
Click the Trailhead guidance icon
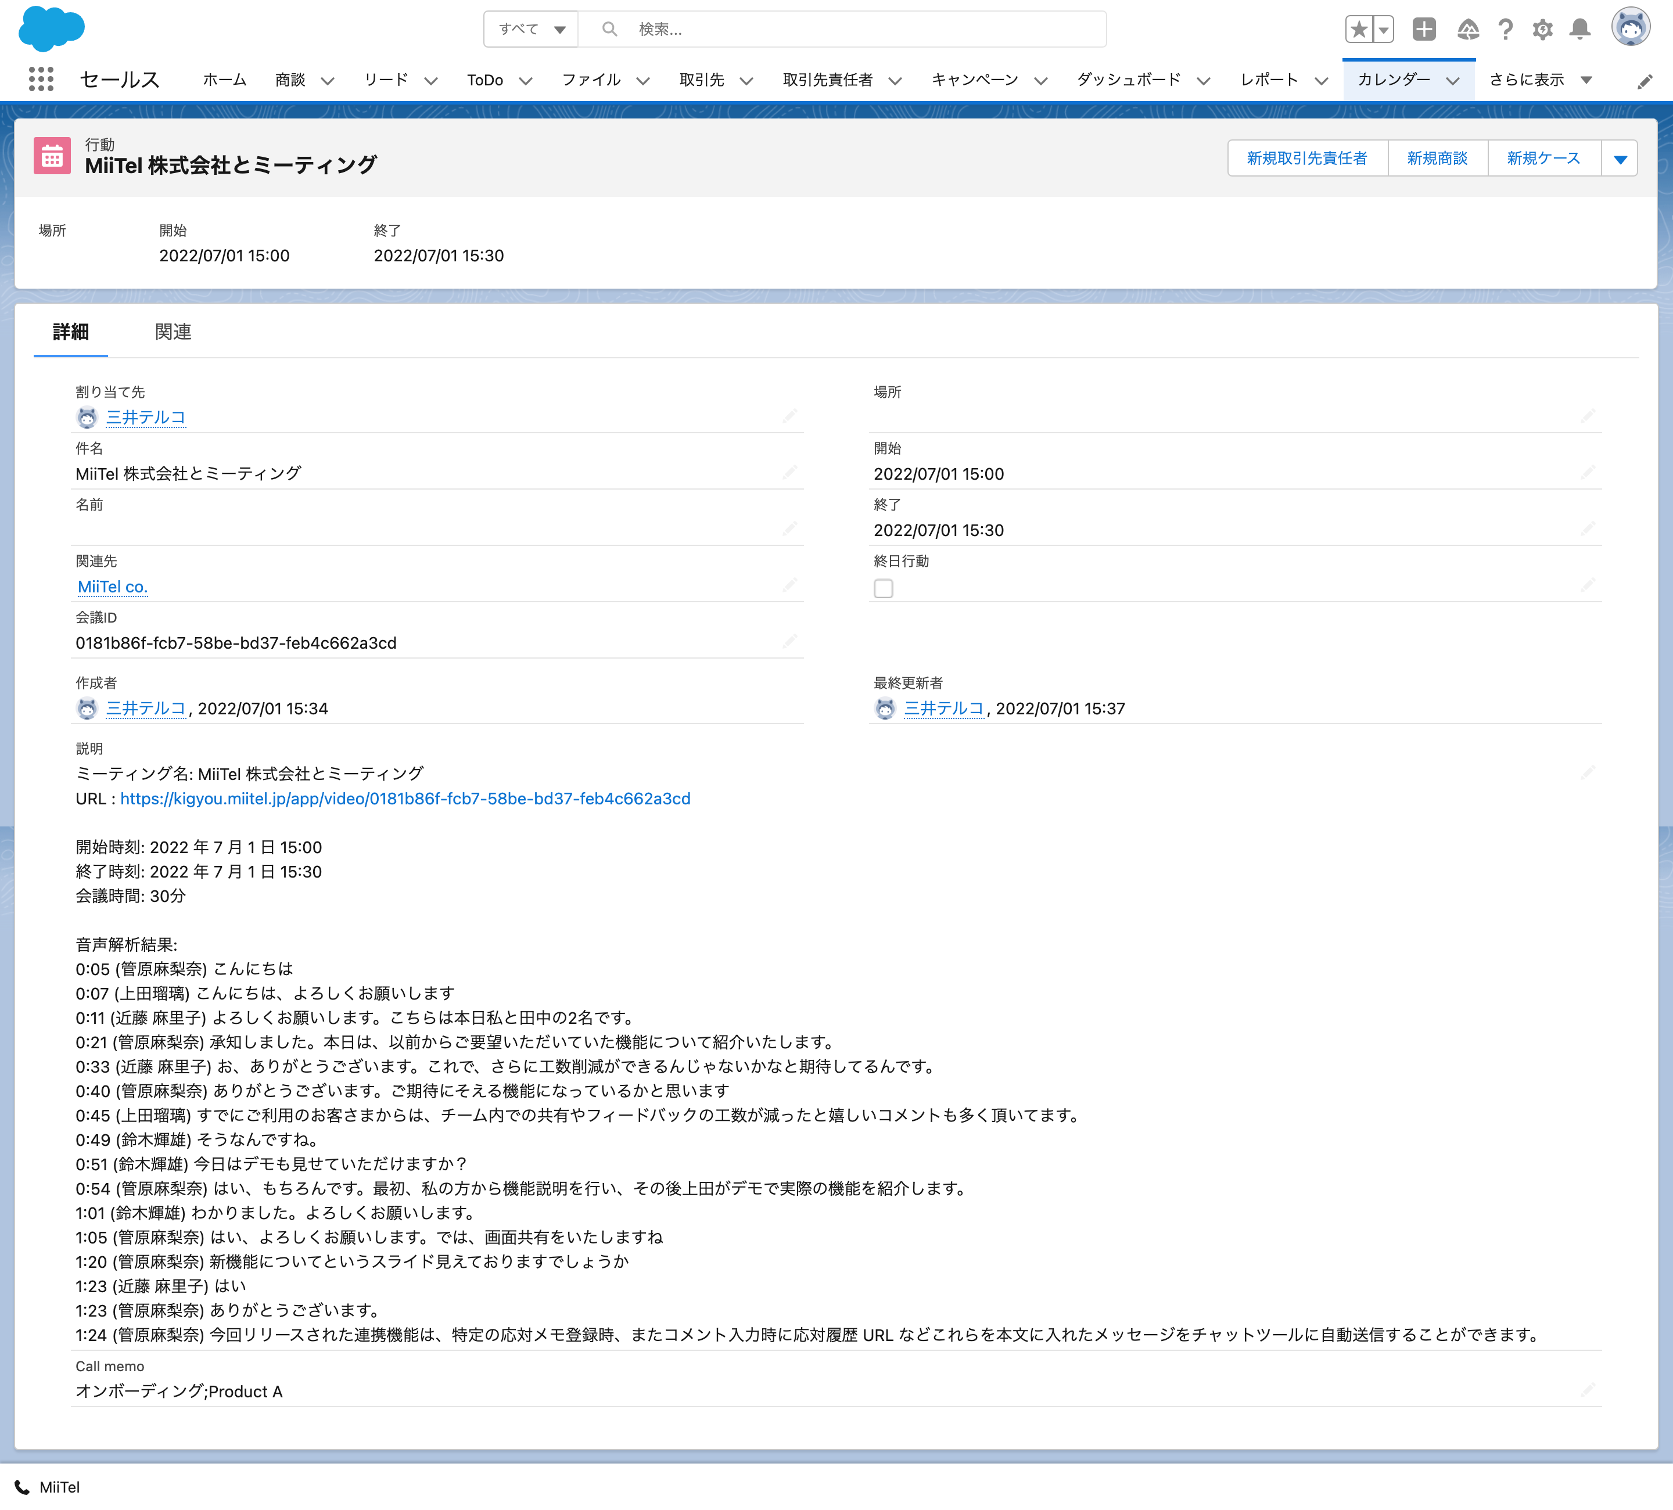[1467, 30]
